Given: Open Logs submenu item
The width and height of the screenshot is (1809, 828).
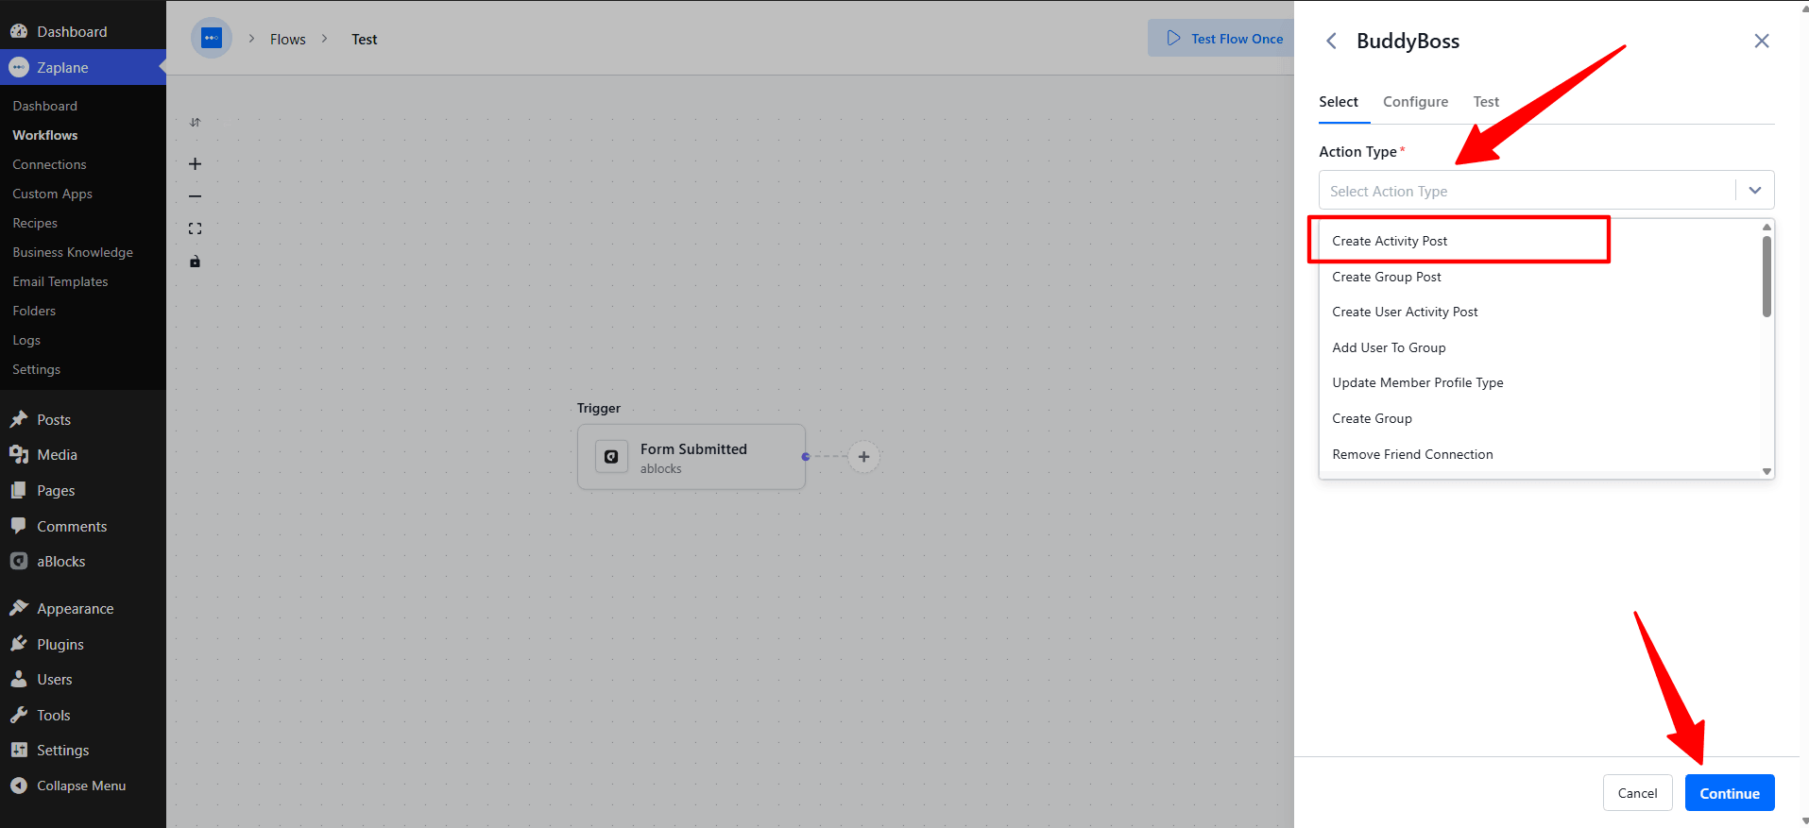Looking at the screenshot, I should pyautogui.click(x=26, y=340).
